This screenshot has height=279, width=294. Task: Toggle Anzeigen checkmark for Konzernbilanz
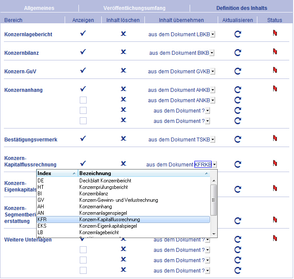pyautogui.click(x=83, y=52)
